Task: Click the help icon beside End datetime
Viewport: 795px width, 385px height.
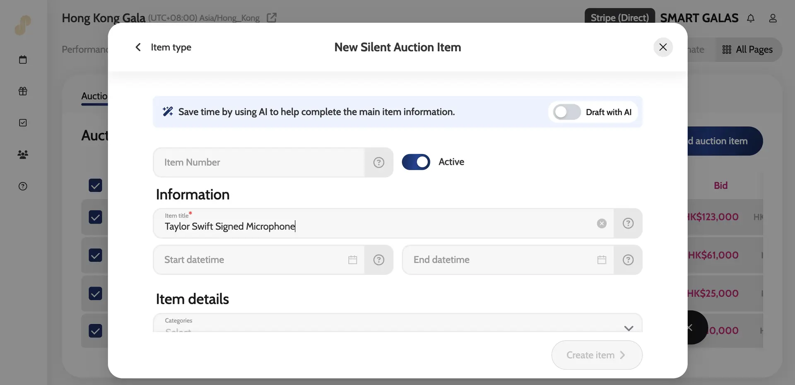Action: 628,260
